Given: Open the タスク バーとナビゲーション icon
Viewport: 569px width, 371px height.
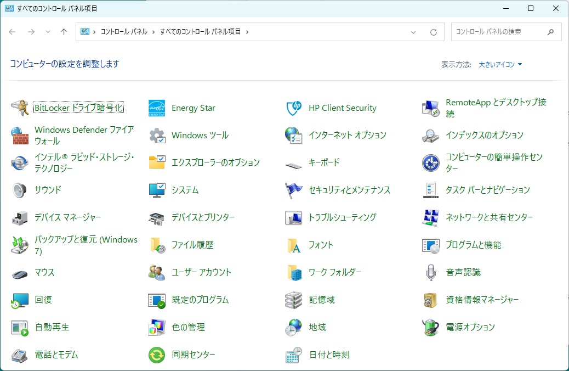Looking at the screenshot, I should [431, 190].
